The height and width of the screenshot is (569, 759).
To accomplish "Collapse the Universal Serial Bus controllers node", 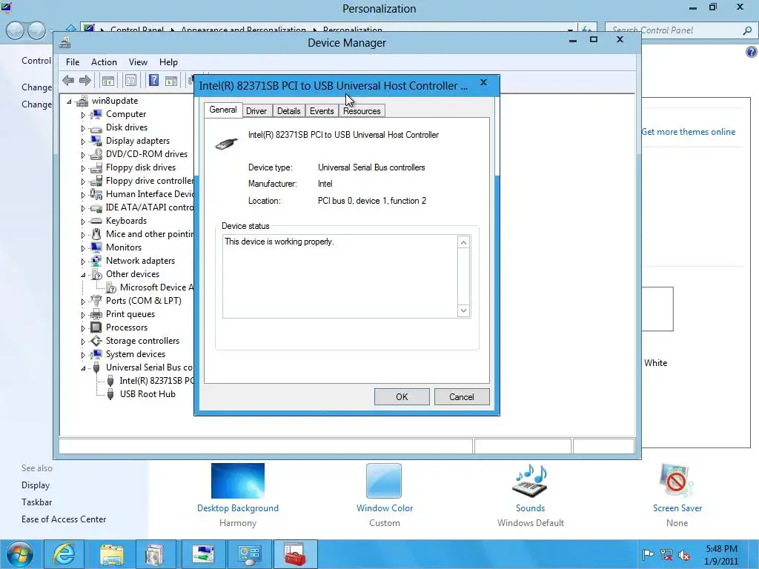I will (83, 368).
